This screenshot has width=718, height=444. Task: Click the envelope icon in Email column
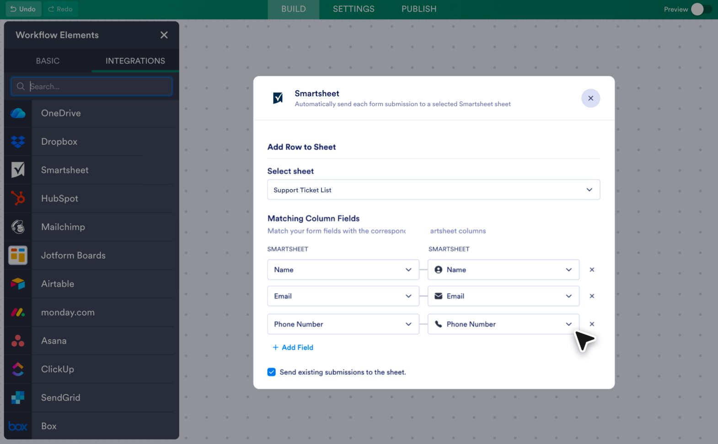coord(438,296)
